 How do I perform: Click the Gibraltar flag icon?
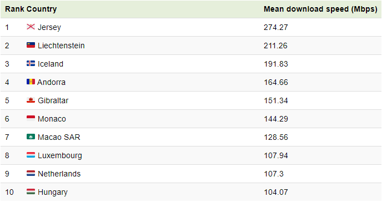tap(31, 100)
